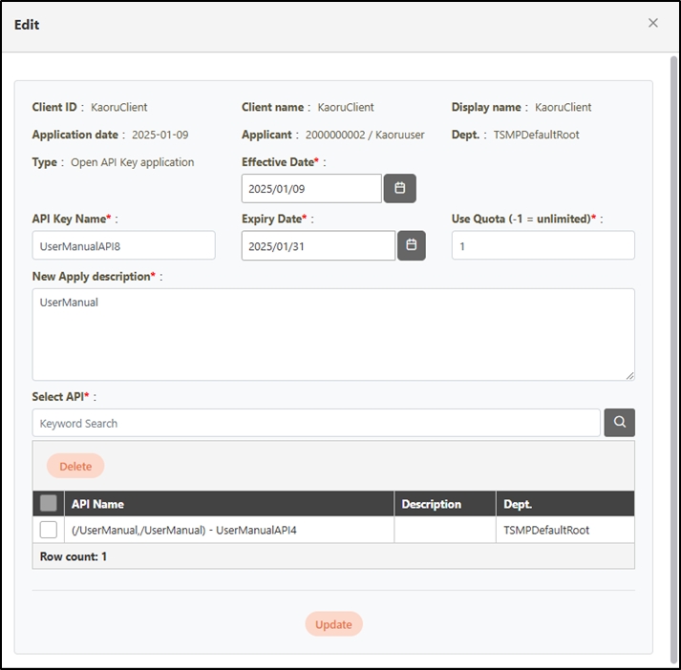Click the API Key Name input field
Viewport: 681px width, 670px height.
(x=123, y=245)
